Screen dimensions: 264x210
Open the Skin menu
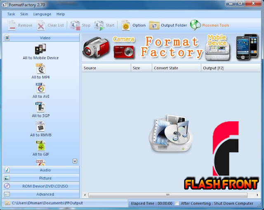tap(24, 14)
